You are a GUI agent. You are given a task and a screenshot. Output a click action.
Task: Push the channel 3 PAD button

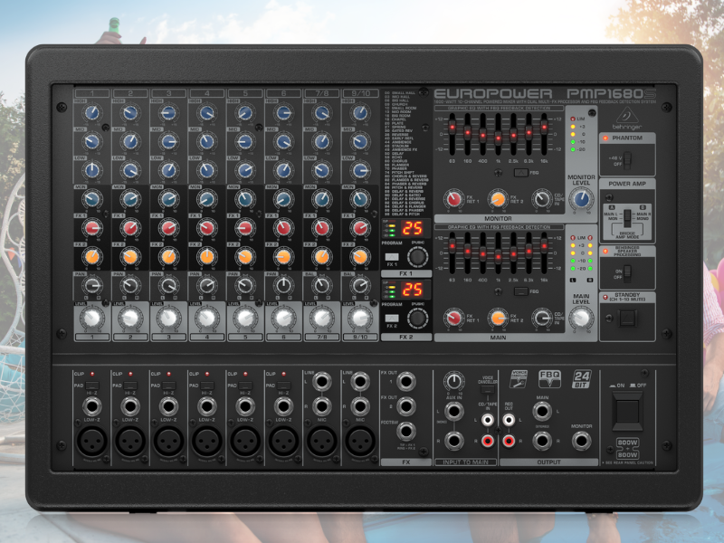tap(168, 386)
